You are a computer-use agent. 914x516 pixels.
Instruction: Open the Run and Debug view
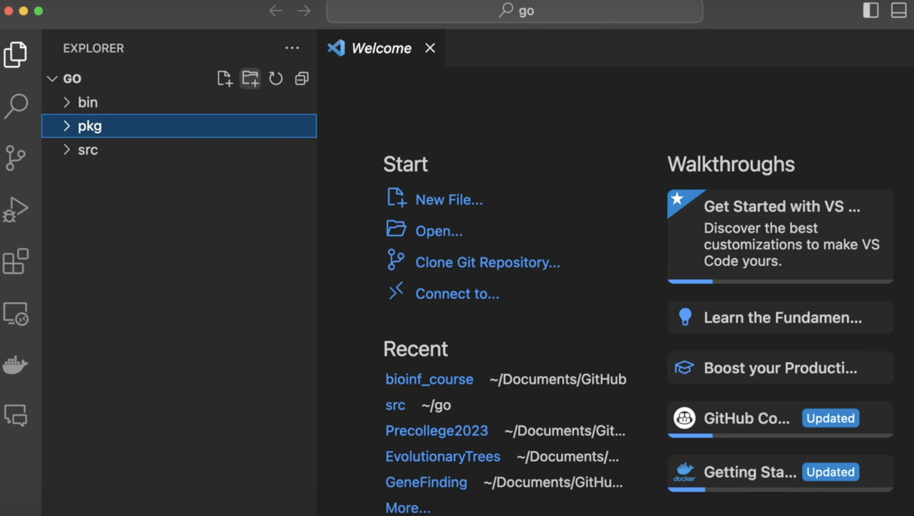coord(15,209)
